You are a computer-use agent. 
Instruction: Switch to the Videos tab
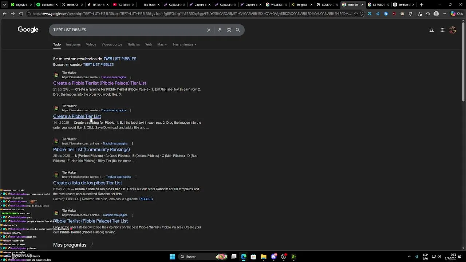[91, 44]
